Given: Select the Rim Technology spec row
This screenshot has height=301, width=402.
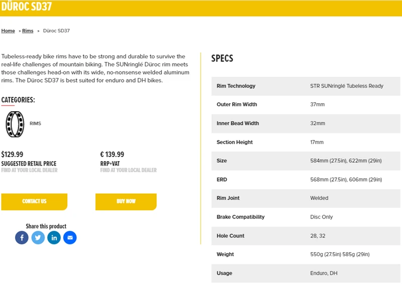Looking at the screenshot, I should coord(306,86).
